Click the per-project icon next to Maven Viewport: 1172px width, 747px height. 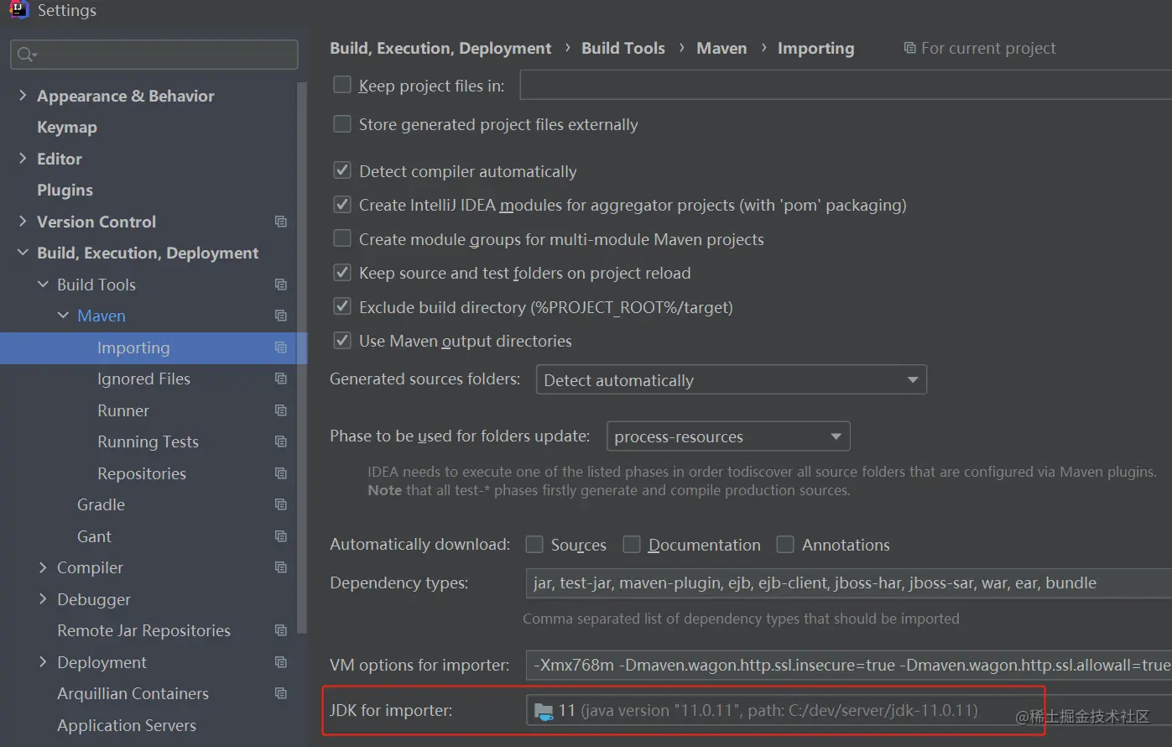point(281,316)
